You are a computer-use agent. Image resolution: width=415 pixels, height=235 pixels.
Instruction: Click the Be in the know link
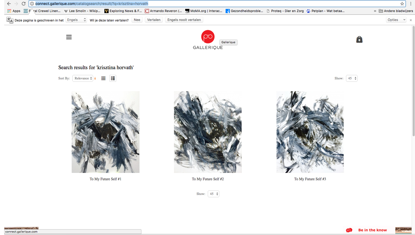pos(373,230)
